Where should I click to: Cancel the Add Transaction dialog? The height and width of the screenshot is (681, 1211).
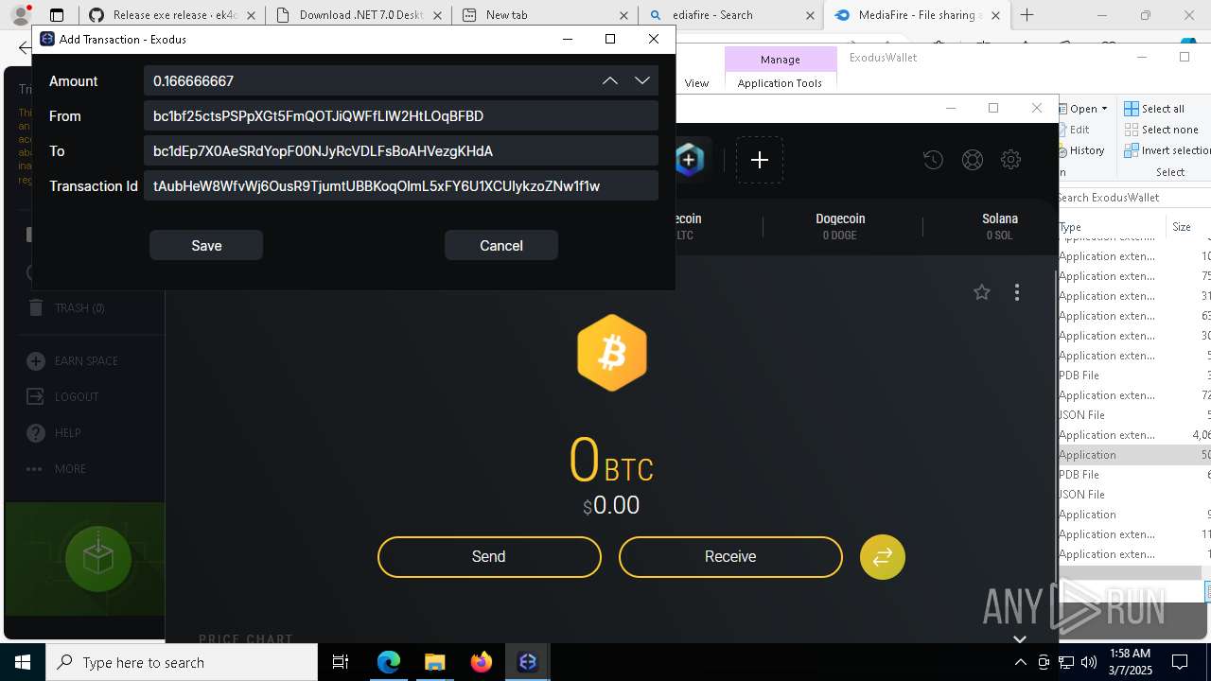[x=501, y=245]
